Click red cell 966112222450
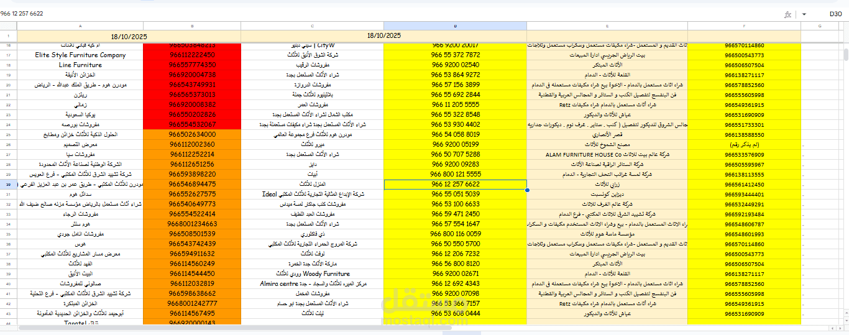This screenshot has height=335, width=849. [x=192, y=55]
